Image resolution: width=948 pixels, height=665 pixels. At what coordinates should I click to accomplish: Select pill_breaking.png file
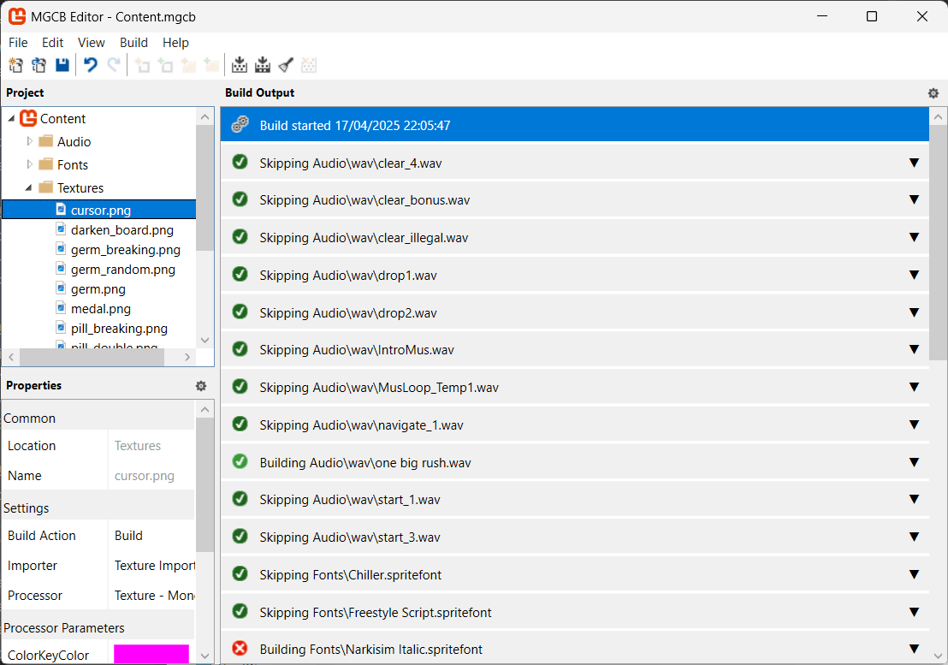(119, 329)
